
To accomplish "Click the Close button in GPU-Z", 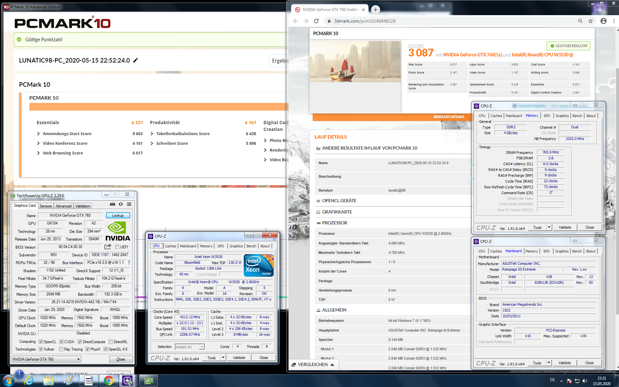I will click(x=121, y=359).
